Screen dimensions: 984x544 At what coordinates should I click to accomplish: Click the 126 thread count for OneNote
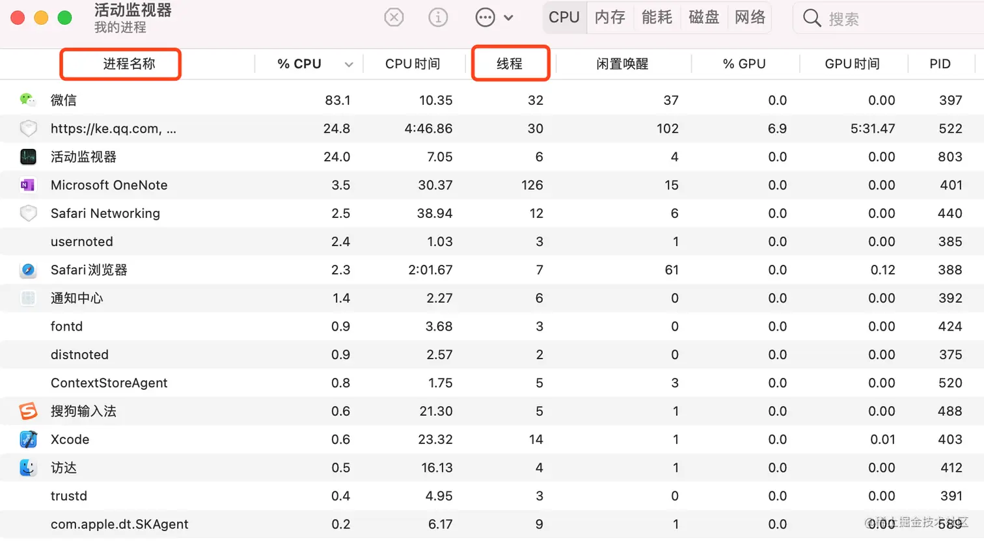(532, 185)
